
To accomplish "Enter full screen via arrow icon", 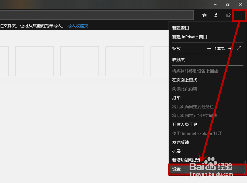I will (239, 48).
